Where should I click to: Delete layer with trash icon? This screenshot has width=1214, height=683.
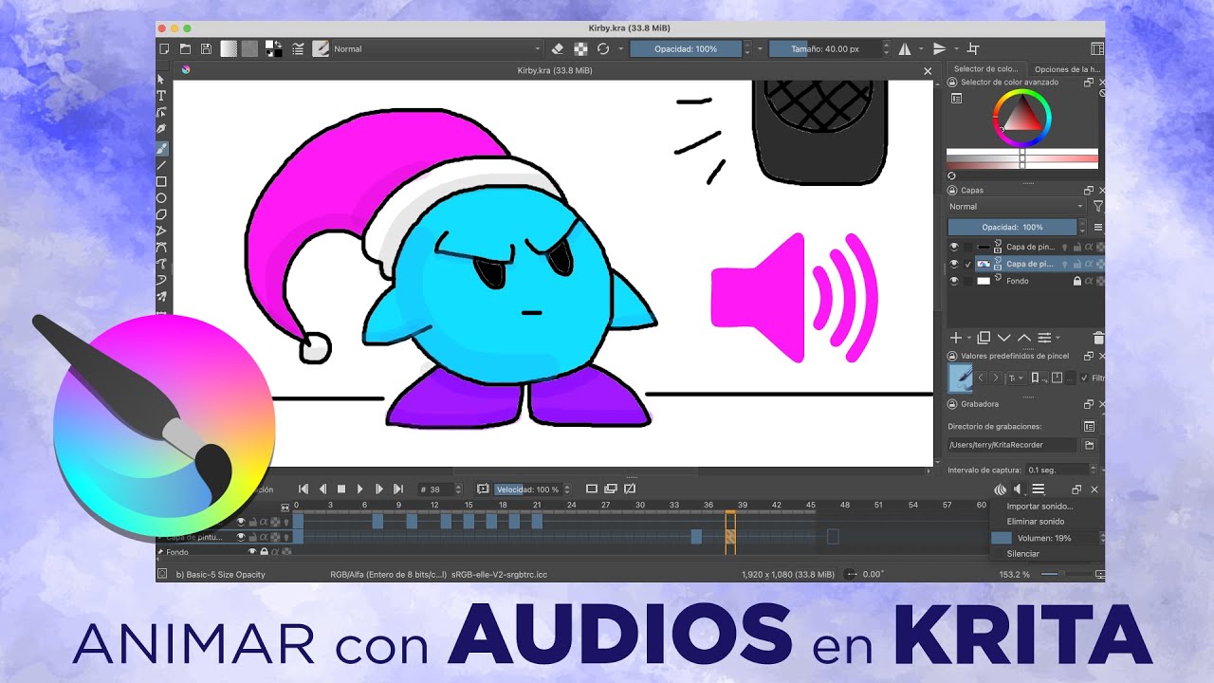[1098, 338]
